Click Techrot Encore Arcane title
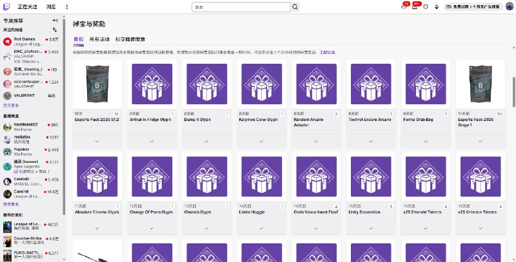 click(x=370, y=120)
